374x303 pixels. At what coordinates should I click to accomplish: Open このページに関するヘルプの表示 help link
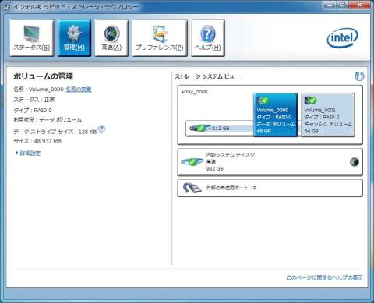pos(324,277)
